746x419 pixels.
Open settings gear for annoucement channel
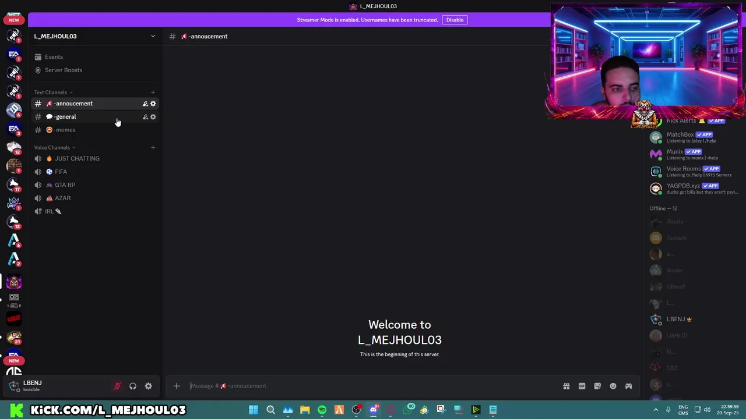click(153, 104)
